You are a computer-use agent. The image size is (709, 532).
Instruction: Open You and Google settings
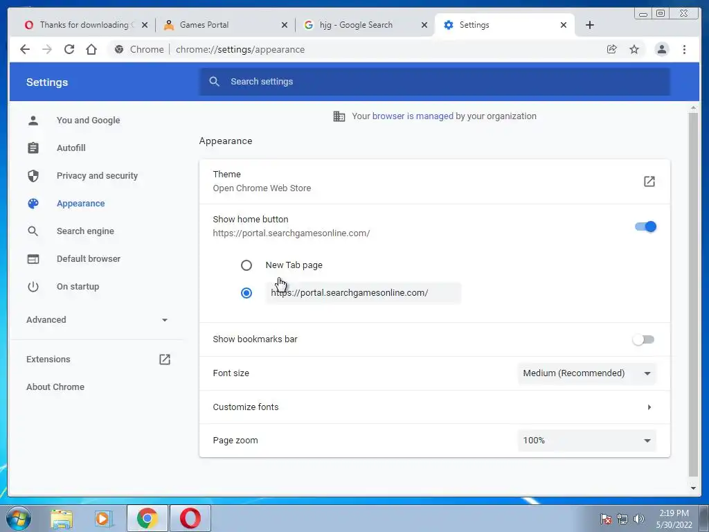[x=88, y=121]
